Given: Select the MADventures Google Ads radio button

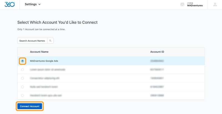Looking at the screenshot, I should click(x=22, y=61).
